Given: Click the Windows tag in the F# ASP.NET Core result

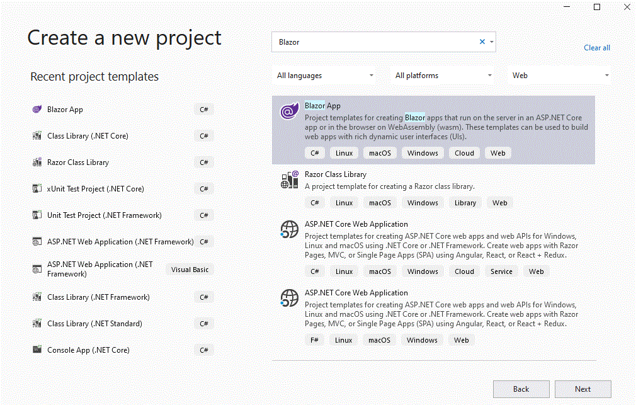Looking at the screenshot, I should coord(423,340).
